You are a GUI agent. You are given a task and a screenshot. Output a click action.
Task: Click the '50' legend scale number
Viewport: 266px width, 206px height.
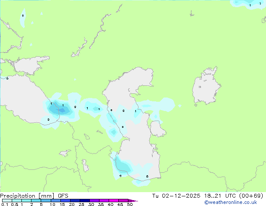(130, 204)
